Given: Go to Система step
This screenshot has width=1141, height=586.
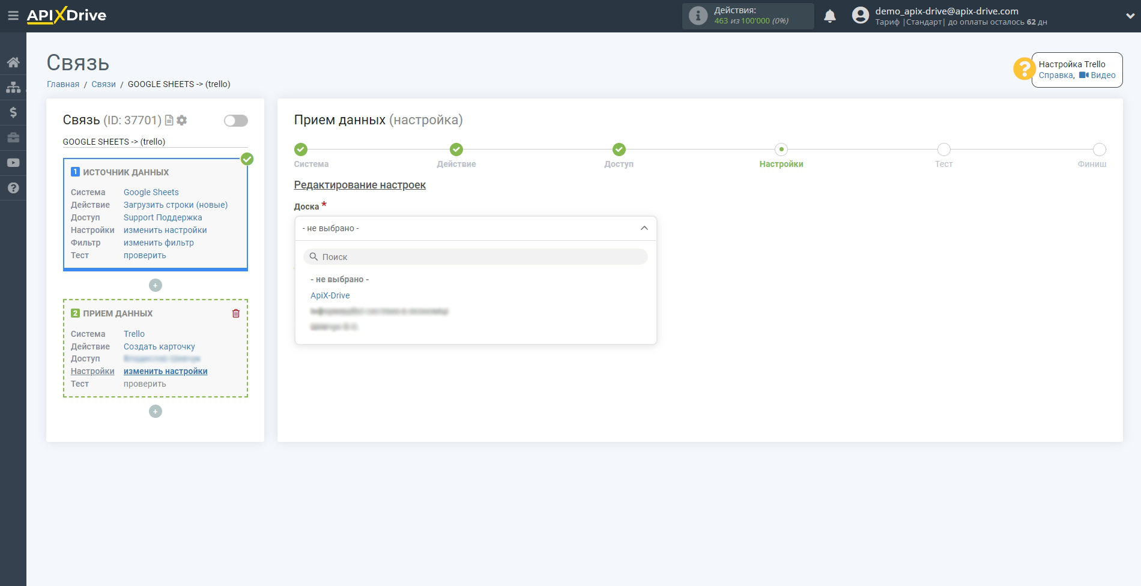Looking at the screenshot, I should coord(301,150).
